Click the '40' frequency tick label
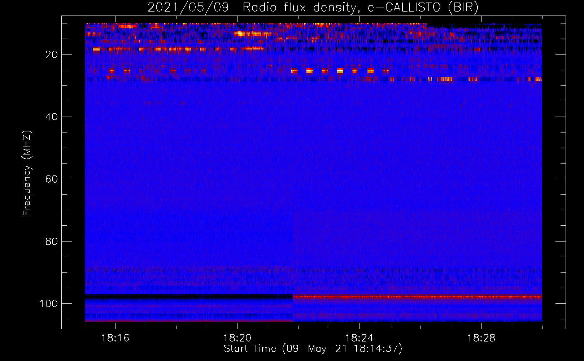Viewport: 584px width, 361px height. [x=52, y=117]
